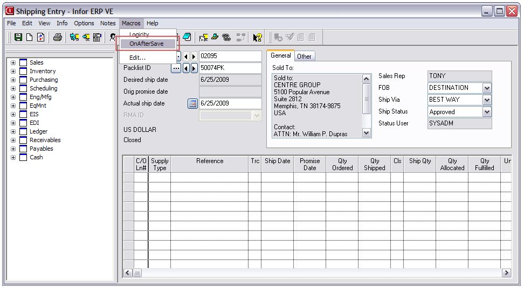The height and width of the screenshot is (288, 524).
Task: Click the grayed cart toolbar icon
Action: [x=289, y=37]
